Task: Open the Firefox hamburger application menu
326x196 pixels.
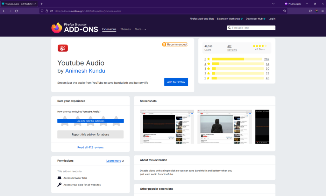Action: point(322,11)
